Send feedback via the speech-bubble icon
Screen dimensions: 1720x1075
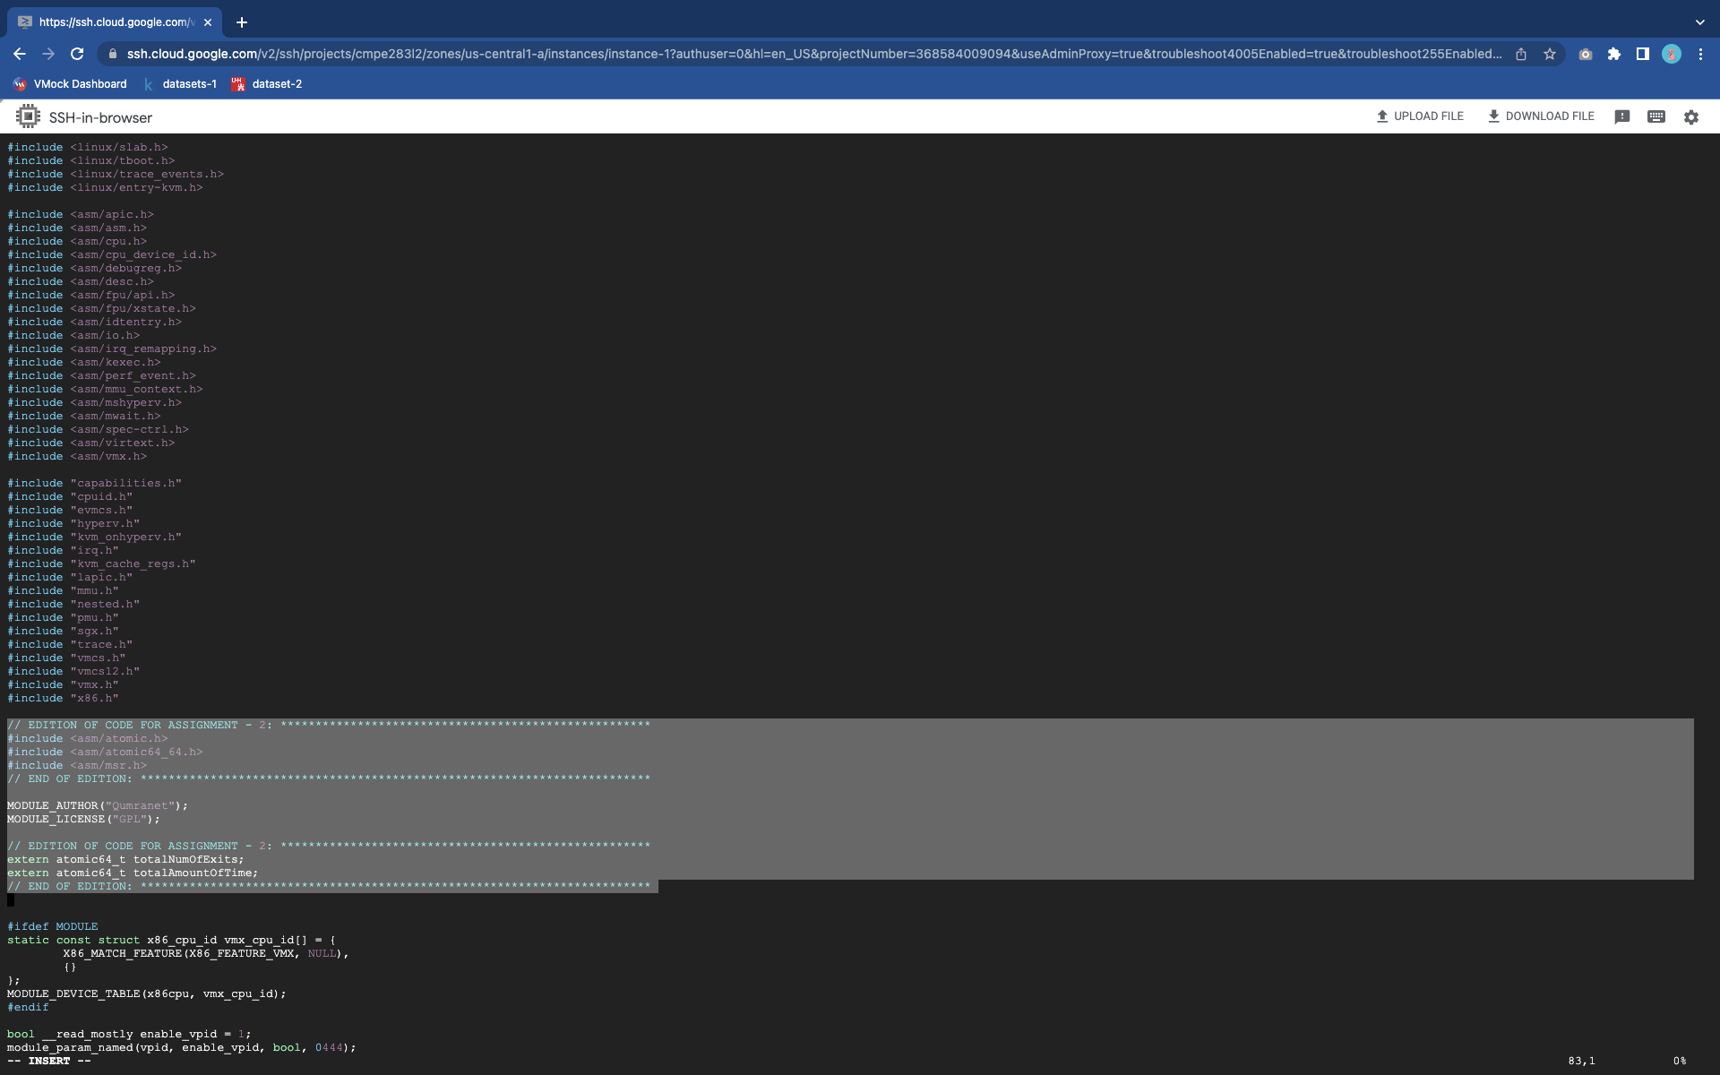click(x=1621, y=116)
